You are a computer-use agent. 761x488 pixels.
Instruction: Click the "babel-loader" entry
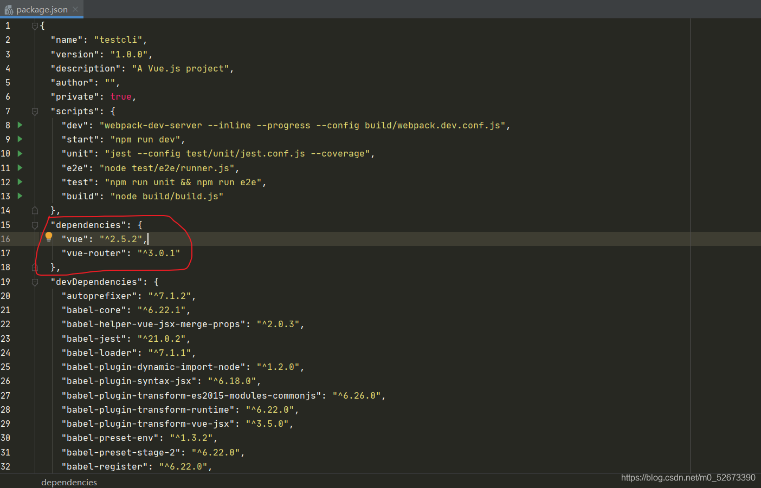pyautogui.click(x=128, y=353)
